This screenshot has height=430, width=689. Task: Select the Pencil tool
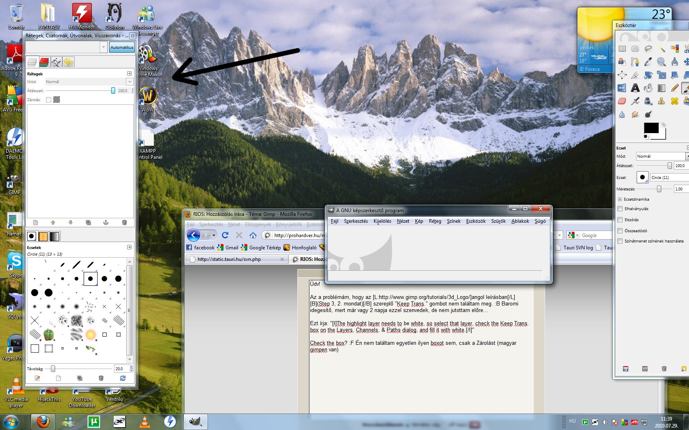[x=675, y=88]
